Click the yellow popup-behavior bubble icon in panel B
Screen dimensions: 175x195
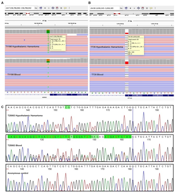coord(151,8)
